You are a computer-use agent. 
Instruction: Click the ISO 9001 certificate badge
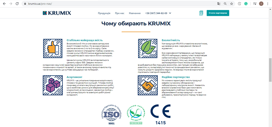coord(111,114)
